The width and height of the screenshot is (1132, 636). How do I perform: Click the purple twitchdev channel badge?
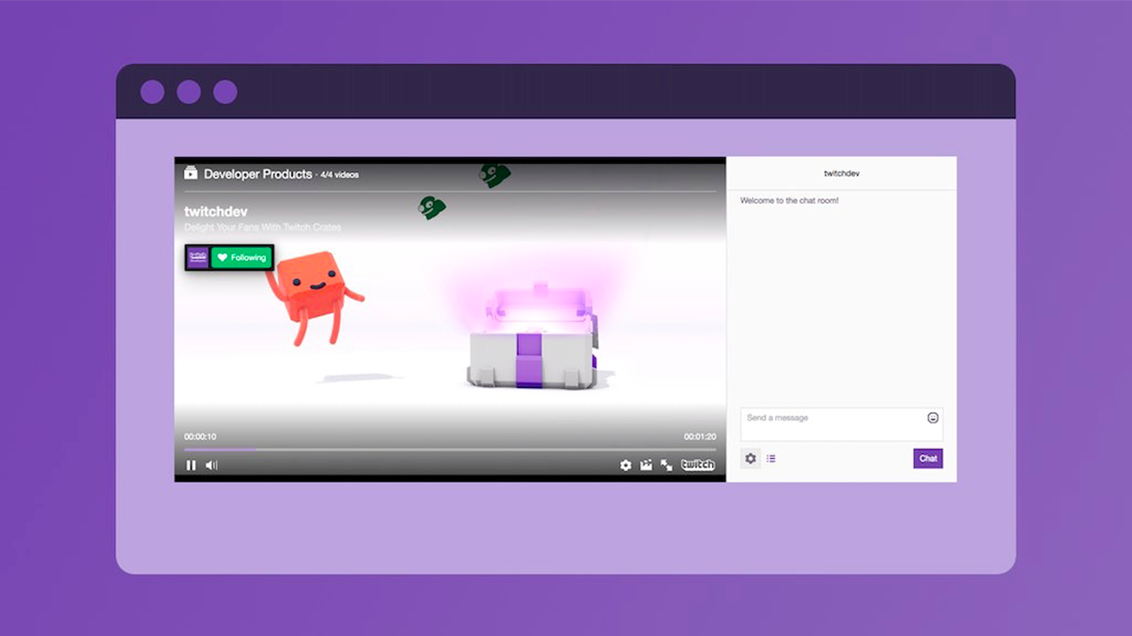[197, 256]
